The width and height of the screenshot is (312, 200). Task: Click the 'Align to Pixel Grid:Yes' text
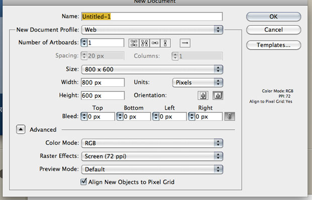(271, 101)
